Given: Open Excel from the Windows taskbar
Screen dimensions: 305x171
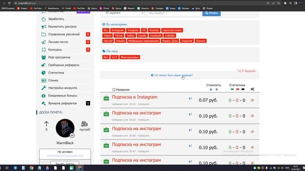Looking at the screenshot, I should coord(71,168).
